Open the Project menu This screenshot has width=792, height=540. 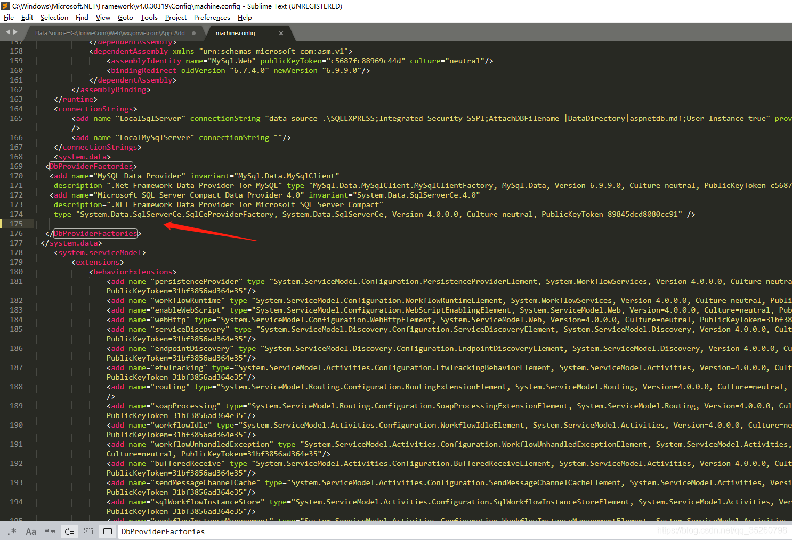pos(176,18)
